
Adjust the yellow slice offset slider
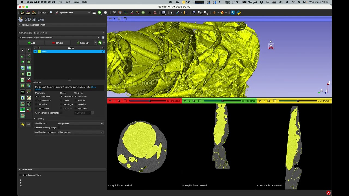coord(297,101)
